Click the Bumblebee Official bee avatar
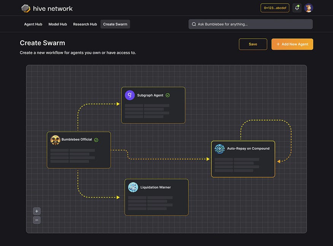This screenshot has width=333, height=246. 55,140
